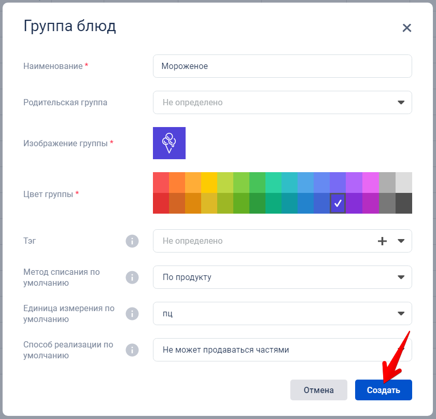
Task: Show info for Способ реализации по умолчанию
Action: pos(132,350)
